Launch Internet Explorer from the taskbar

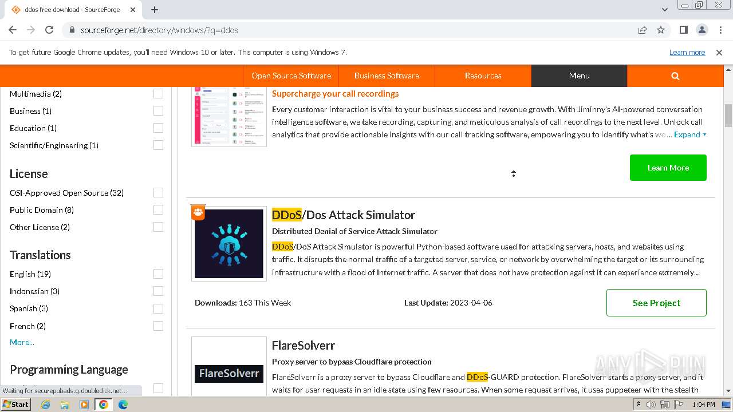point(45,405)
